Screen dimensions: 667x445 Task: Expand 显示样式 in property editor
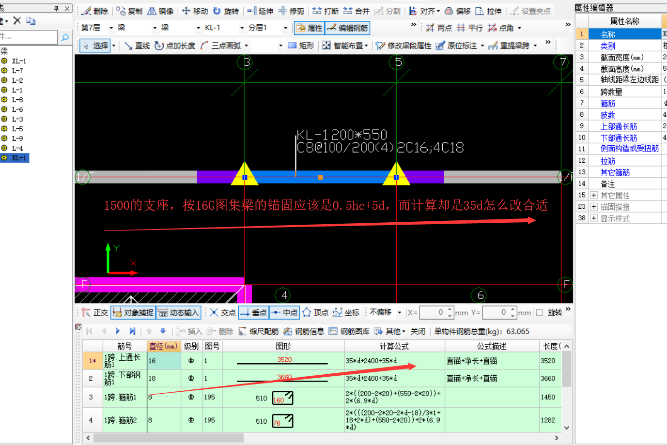point(594,218)
